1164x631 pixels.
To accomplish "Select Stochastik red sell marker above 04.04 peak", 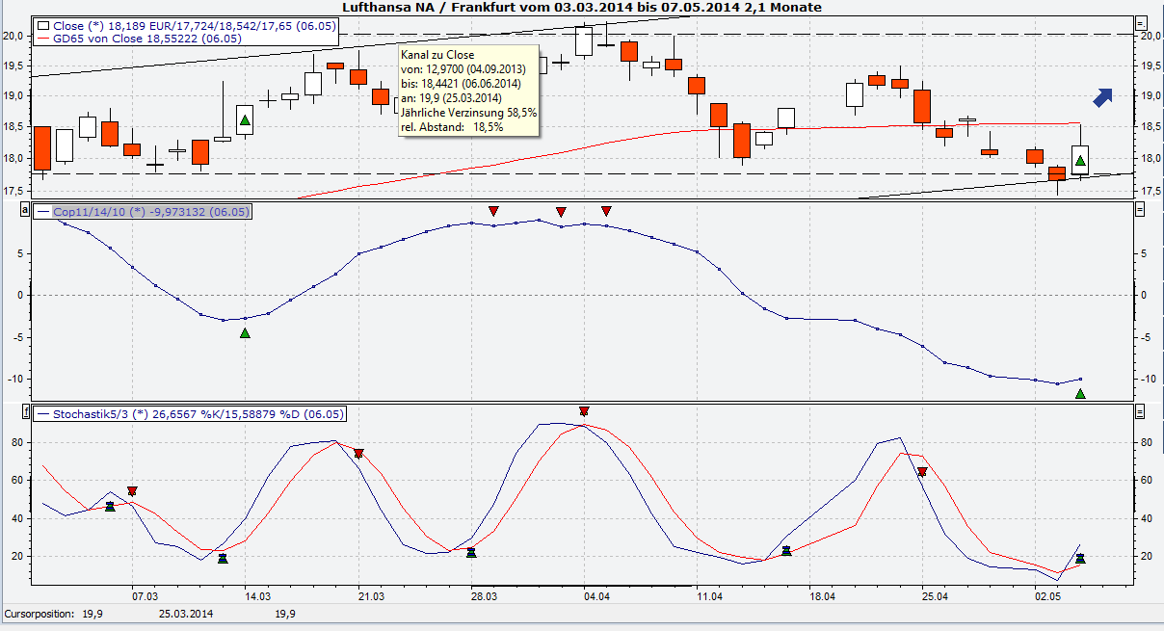I will click(x=584, y=411).
